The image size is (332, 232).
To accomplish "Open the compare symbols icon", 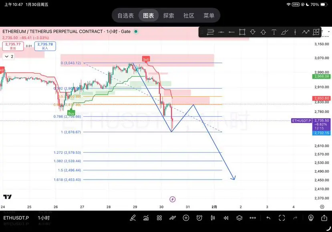I will [x=173, y=218].
